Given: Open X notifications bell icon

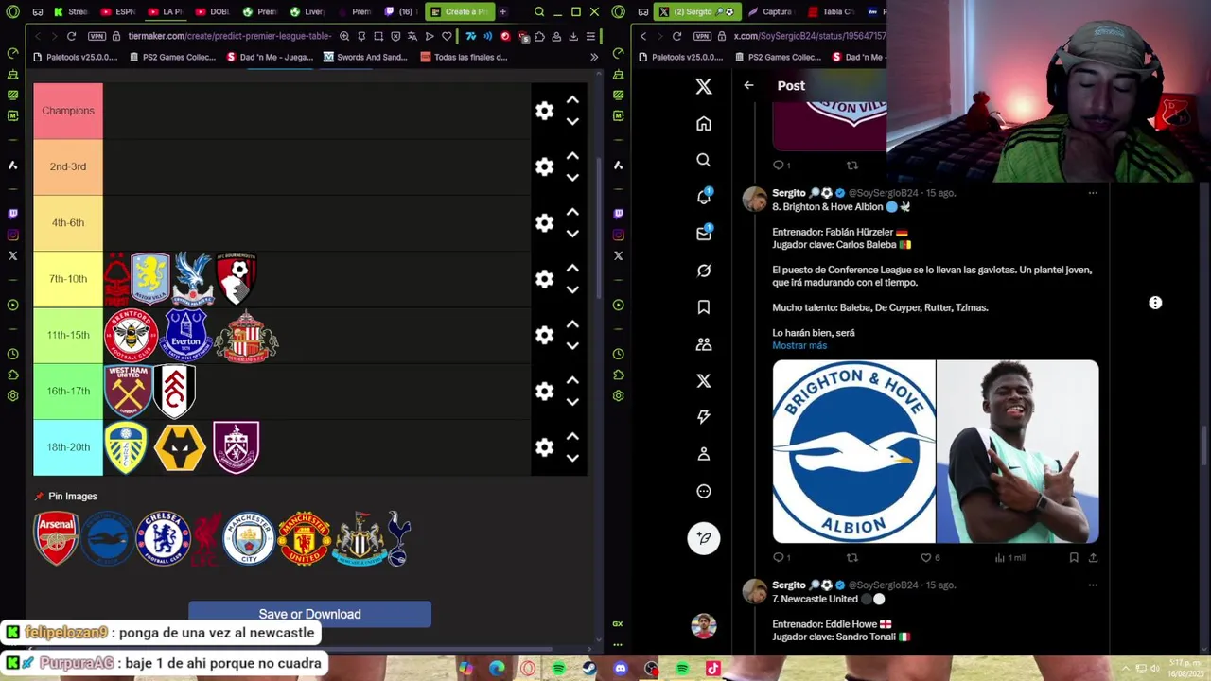Looking at the screenshot, I should [703, 197].
